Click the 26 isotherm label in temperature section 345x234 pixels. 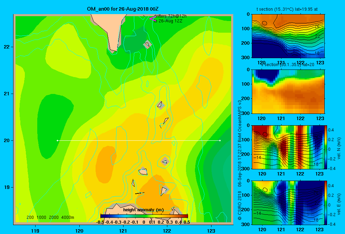click(317, 26)
